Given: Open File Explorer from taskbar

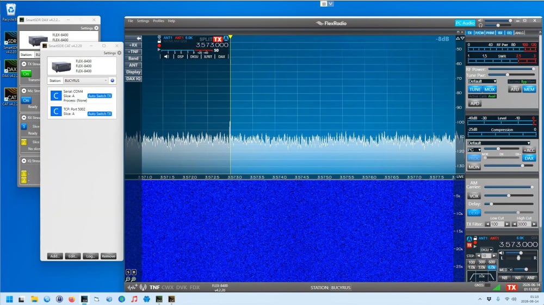Looking at the screenshot, I should tap(34, 299).
